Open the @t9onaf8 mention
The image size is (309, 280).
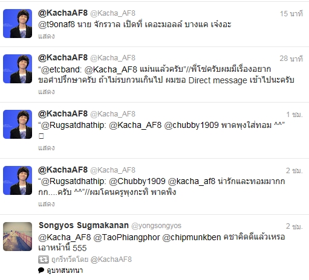56,25
